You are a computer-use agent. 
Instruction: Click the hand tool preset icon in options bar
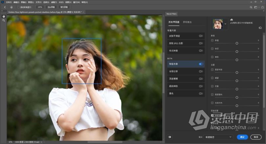pyautogui.click(x=11, y=7)
